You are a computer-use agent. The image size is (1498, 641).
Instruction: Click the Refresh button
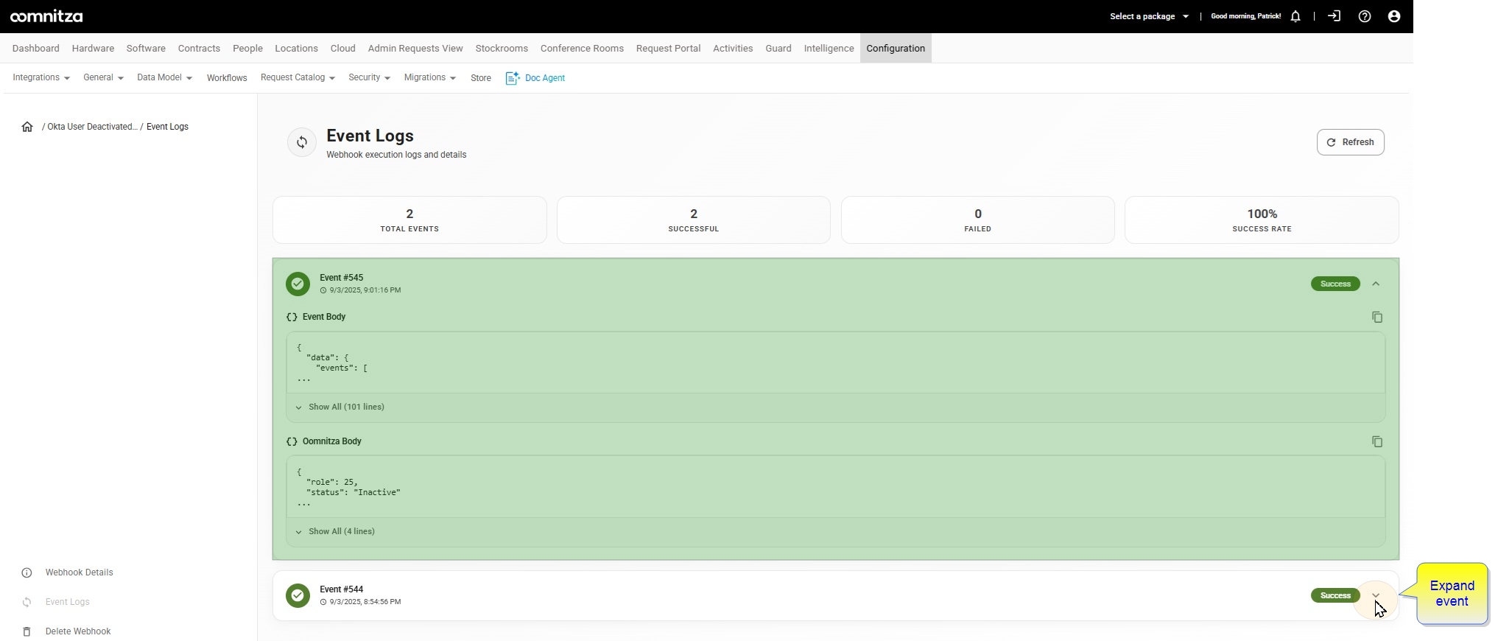point(1351,142)
